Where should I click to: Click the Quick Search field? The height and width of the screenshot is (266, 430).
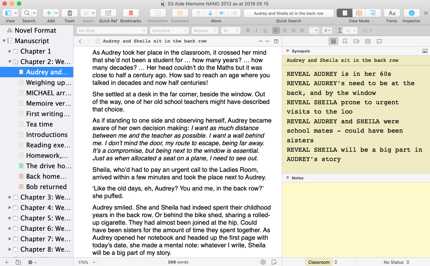click(x=289, y=13)
